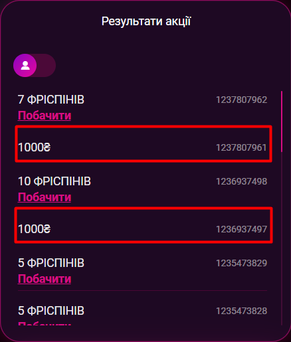
Task: Click ticket number 1236937498
Action: click(x=241, y=181)
